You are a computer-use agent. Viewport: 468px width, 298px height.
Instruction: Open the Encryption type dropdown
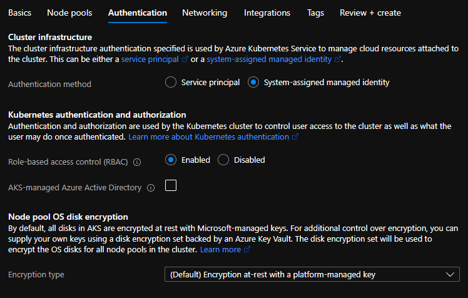tap(312, 274)
